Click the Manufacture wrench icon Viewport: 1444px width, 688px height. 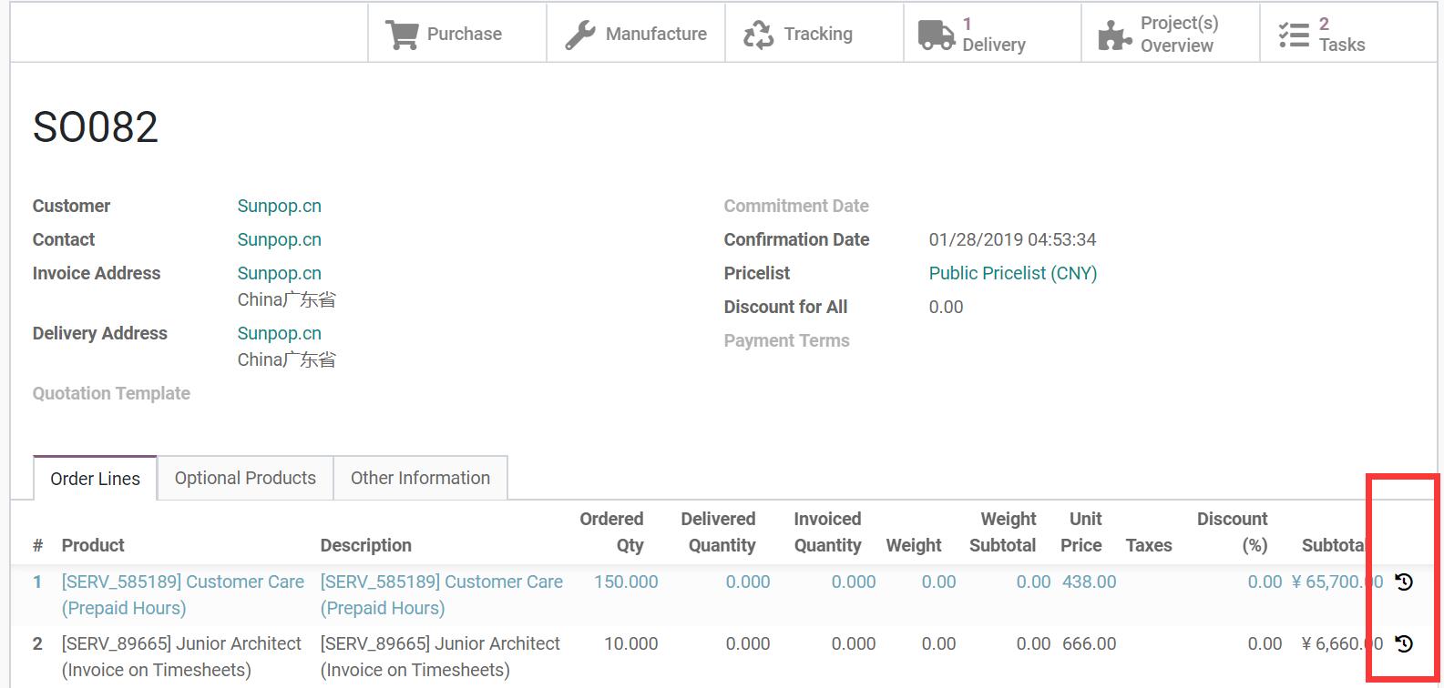[x=579, y=35]
